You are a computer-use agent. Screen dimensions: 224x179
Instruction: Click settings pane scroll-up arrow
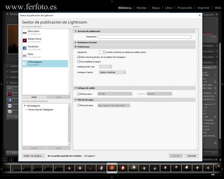pos(197,30)
